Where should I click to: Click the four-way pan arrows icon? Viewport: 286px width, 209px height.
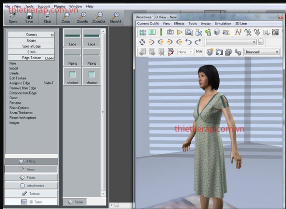[x=142, y=42]
